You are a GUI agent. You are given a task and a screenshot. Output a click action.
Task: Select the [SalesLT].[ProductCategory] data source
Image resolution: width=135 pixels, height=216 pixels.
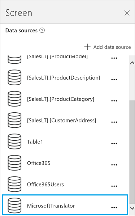[x=61, y=99]
